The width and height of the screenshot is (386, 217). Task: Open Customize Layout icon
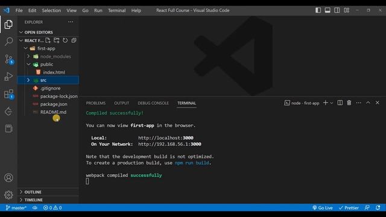click(x=347, y=10)
